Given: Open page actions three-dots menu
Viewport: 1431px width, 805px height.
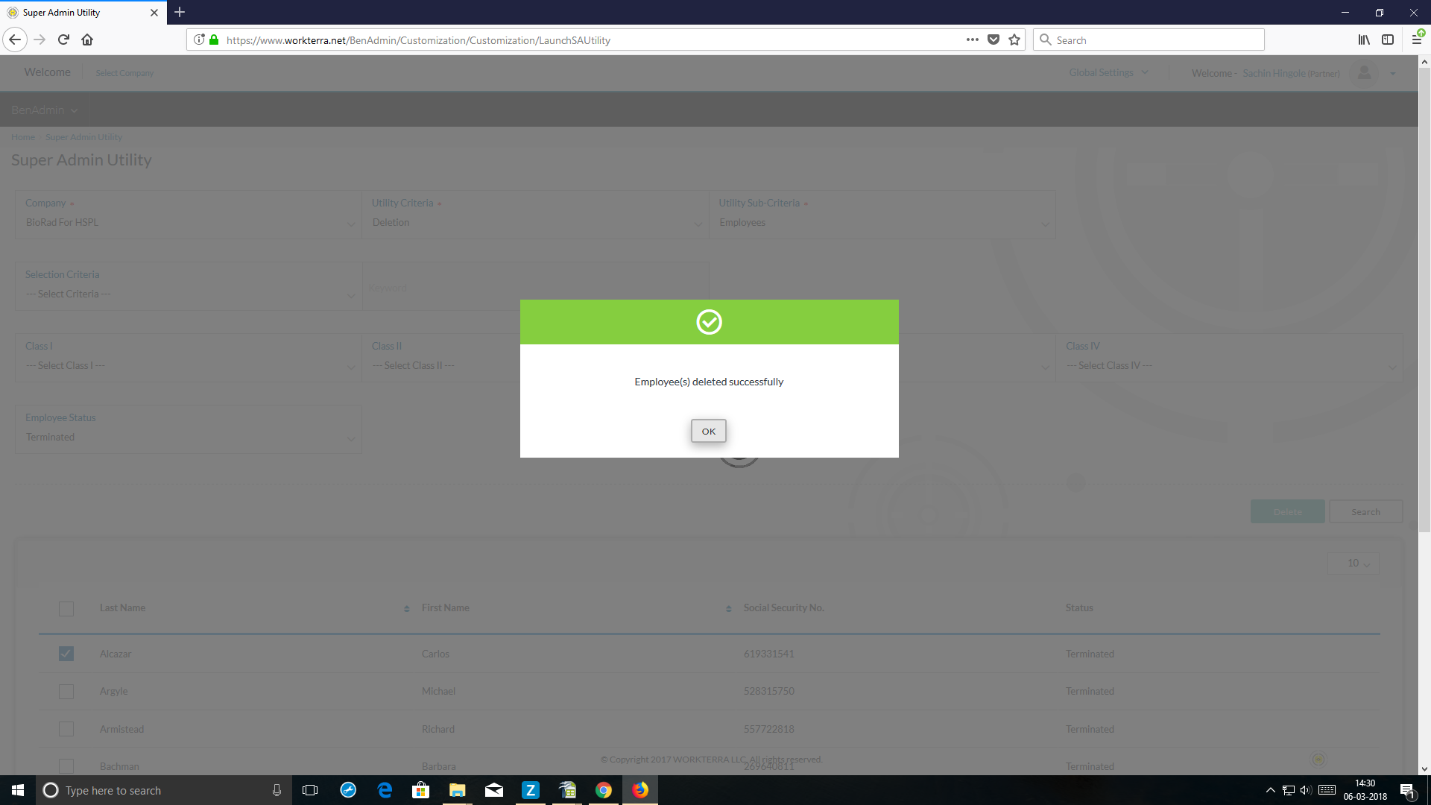Looking at the screenshot, I should pos(972,40).
